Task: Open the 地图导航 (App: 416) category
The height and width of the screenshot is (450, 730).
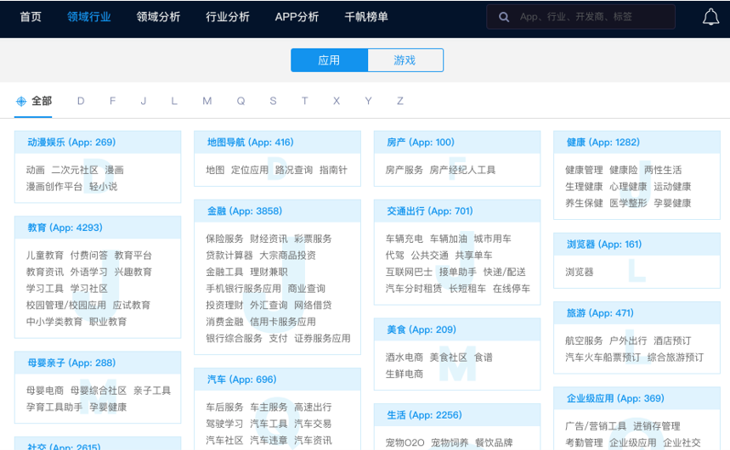Action: click(251, 143)
